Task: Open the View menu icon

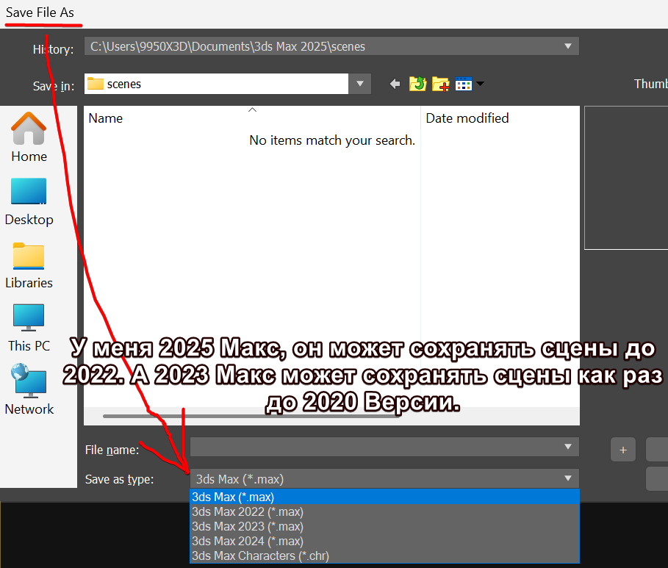Action: point(464,84)
